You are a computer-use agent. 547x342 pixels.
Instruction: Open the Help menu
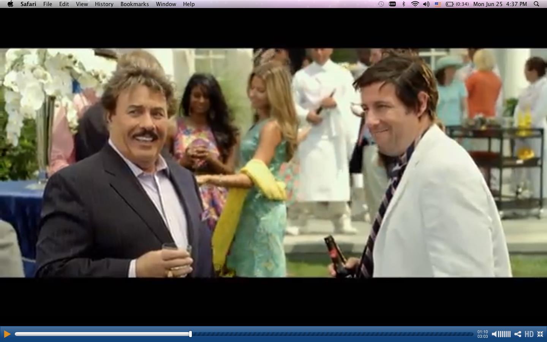[x=189, y=4]
